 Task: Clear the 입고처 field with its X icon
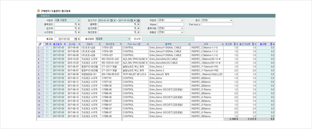pyautogui.click(x=79, y=28)
